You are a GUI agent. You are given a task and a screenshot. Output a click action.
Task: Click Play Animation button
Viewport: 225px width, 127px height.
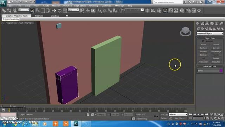(x=198, y=114)
